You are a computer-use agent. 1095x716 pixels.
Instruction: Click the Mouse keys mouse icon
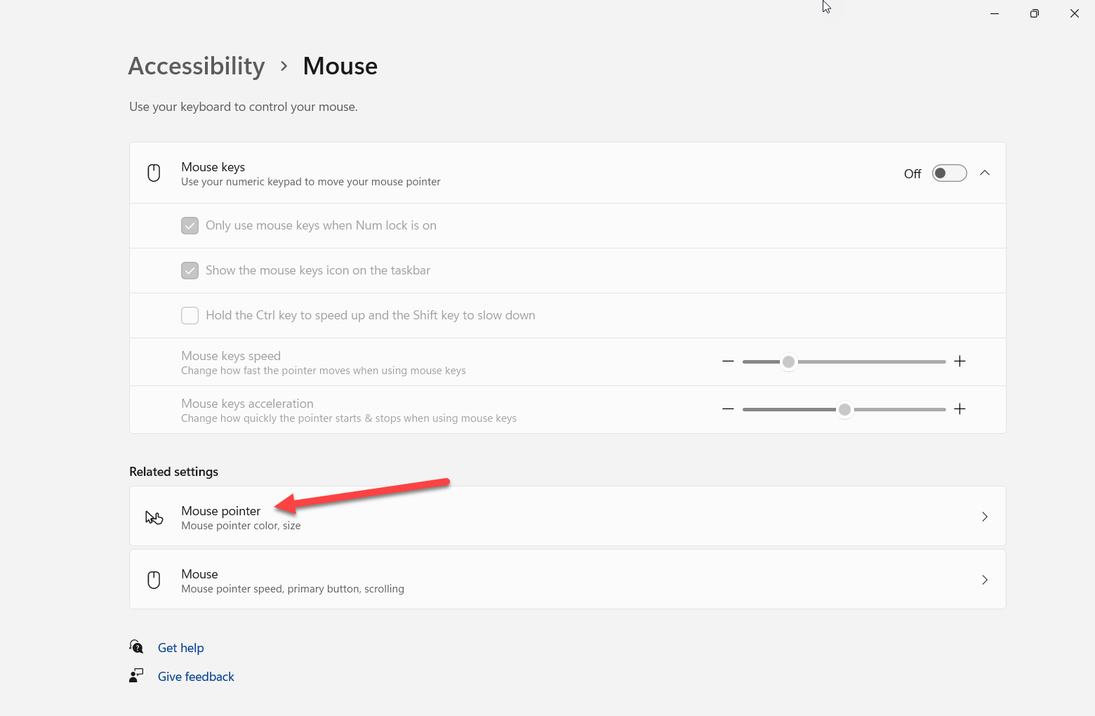point(154,173)
